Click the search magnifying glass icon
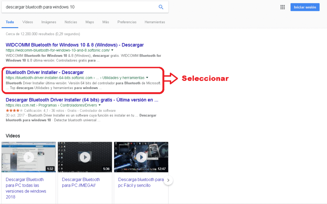 pos(161,7)
